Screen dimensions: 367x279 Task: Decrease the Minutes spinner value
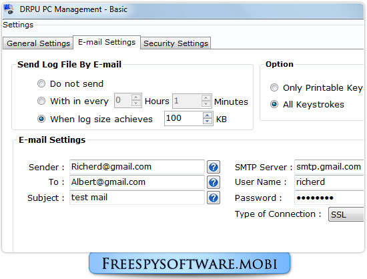coord(206,103)
